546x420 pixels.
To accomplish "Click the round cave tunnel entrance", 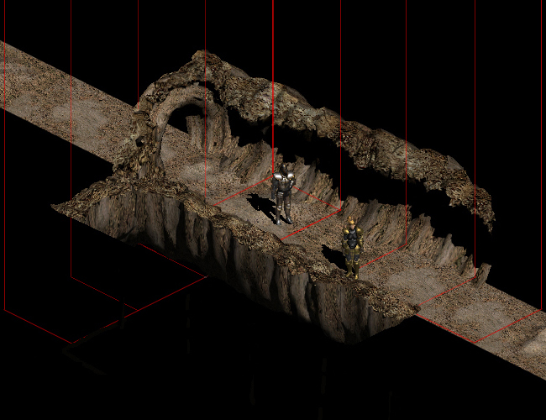I will coord(191,127).
